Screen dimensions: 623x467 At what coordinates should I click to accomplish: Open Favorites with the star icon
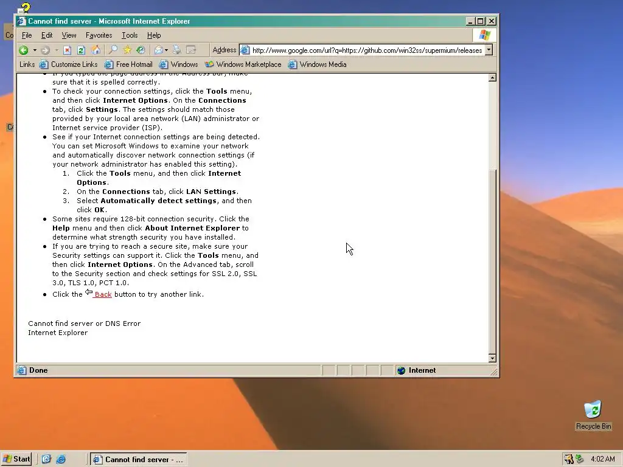[127, 50]
